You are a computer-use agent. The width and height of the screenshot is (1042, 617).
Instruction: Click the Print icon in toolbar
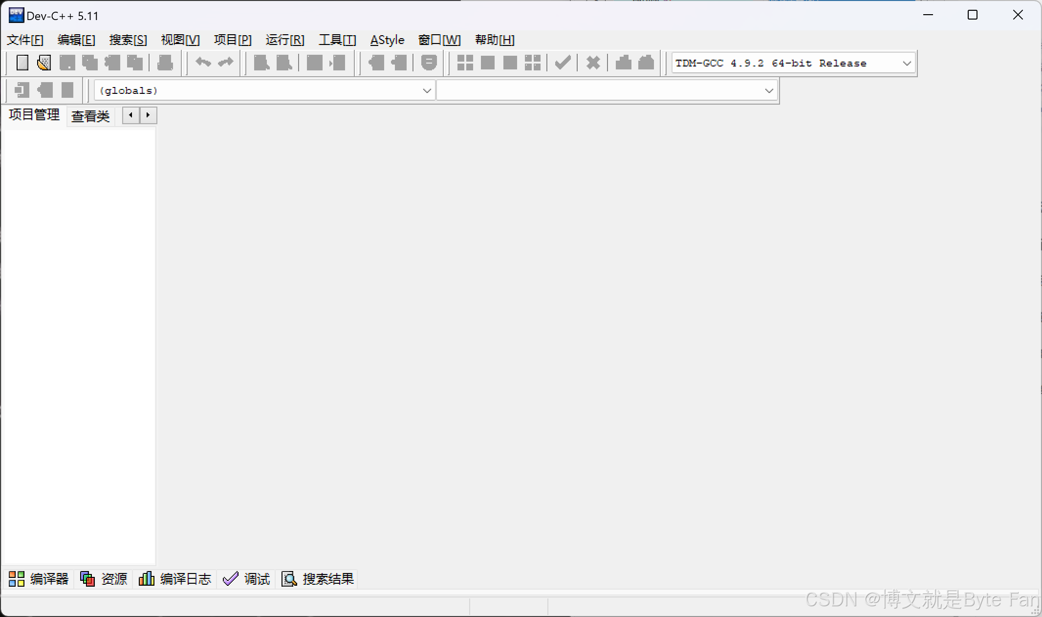point(165,63)
